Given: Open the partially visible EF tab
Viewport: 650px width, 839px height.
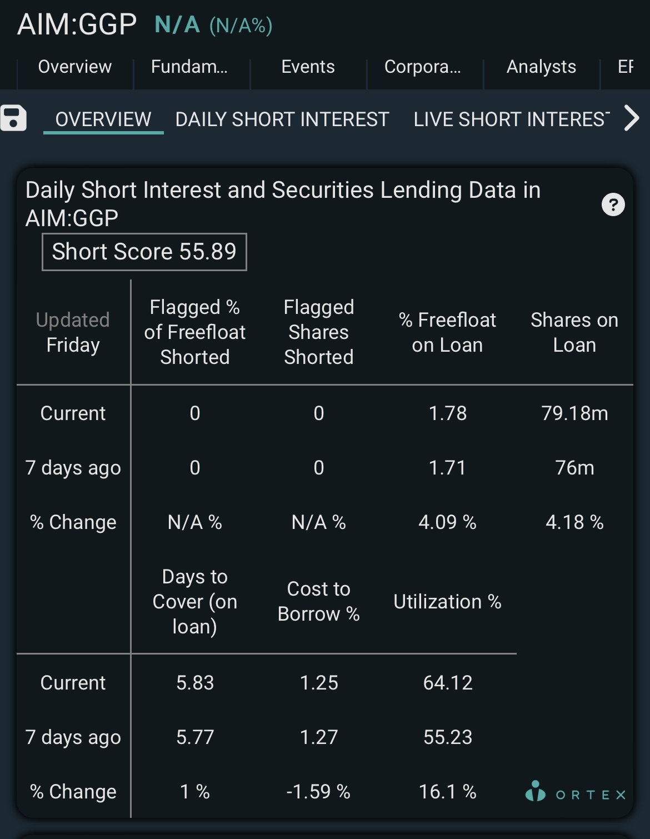Looking at the screenshot, I should [x=626, y=67].
